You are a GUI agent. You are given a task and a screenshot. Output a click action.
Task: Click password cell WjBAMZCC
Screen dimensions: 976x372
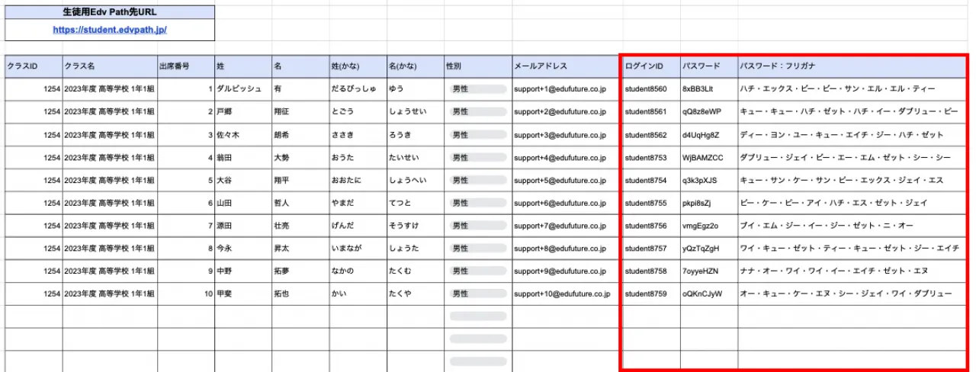point(709,158)
